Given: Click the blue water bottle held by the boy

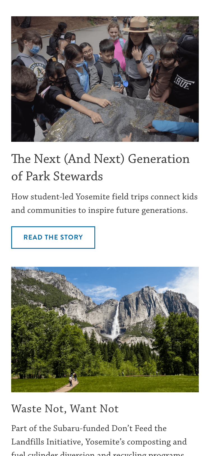Looking at the screenshot, I should (118, 80).
